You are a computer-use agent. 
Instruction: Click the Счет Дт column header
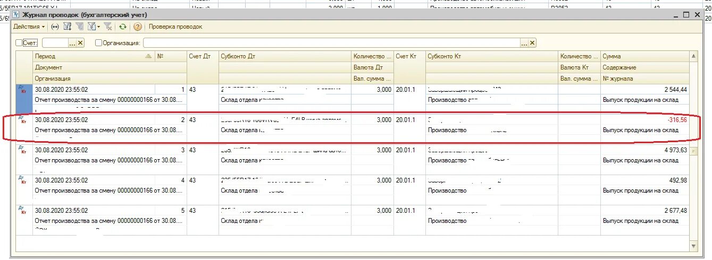203,56
